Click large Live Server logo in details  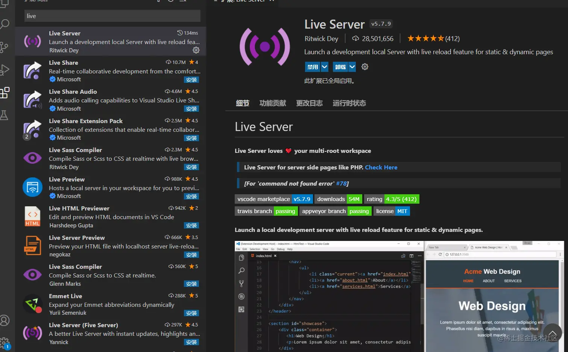tap(265, 47)
